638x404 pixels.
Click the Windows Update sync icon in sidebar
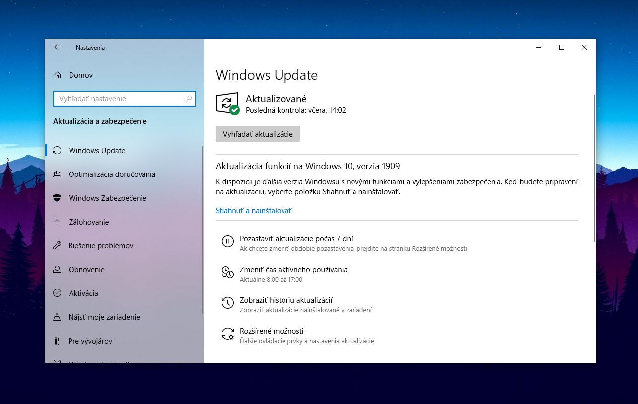pyautogui.click(x=57, y=150)
